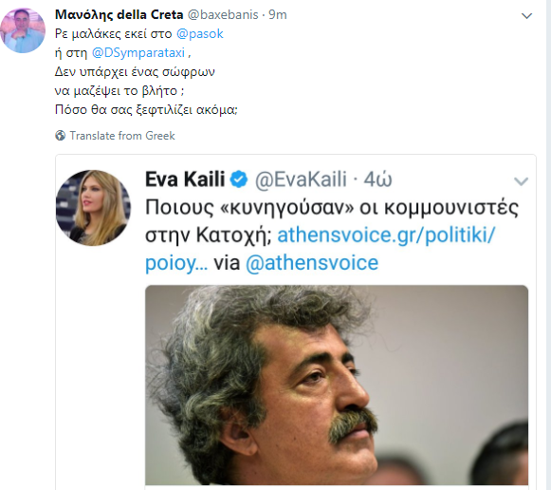Click the @baxebanis handle
The width and height of the screenshot is (551, 490).
pos(223,15)
